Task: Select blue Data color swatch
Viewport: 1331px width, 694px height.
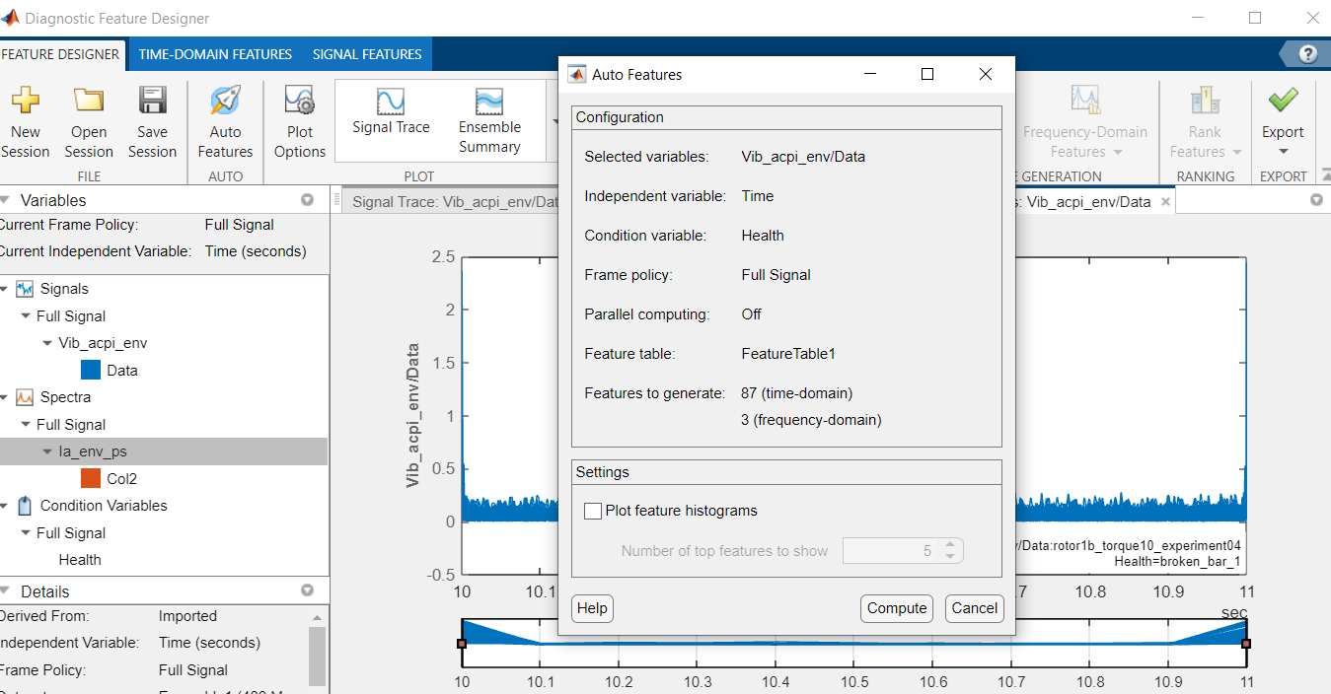Action: click(x=91, y=371)
